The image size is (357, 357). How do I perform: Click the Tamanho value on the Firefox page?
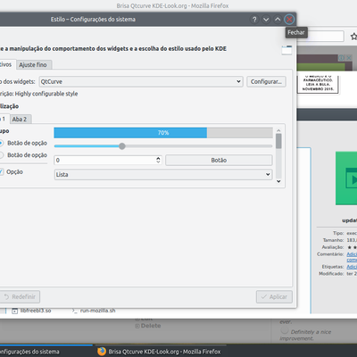(352, 240)
